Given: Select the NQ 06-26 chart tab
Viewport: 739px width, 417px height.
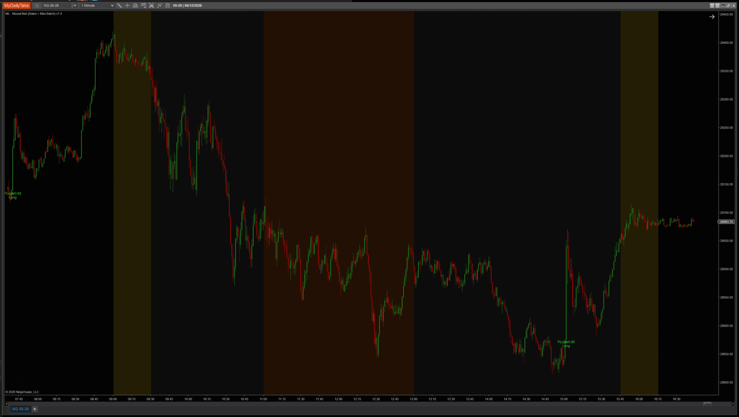Looking at the screenshot, I should click(20, 409).
